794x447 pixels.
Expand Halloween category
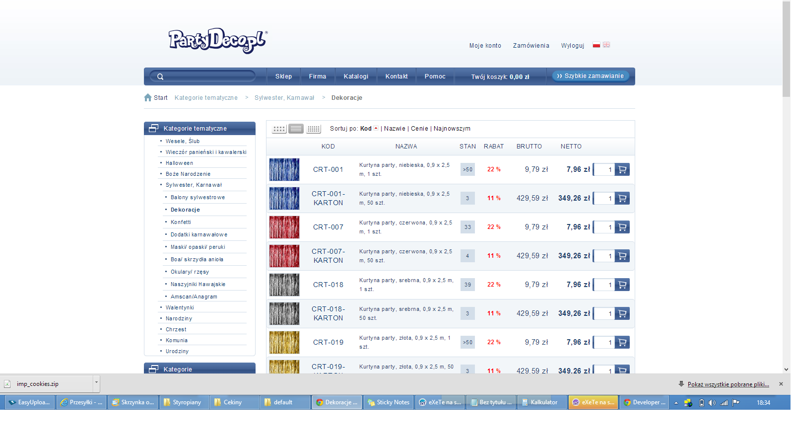pos(179,163)
